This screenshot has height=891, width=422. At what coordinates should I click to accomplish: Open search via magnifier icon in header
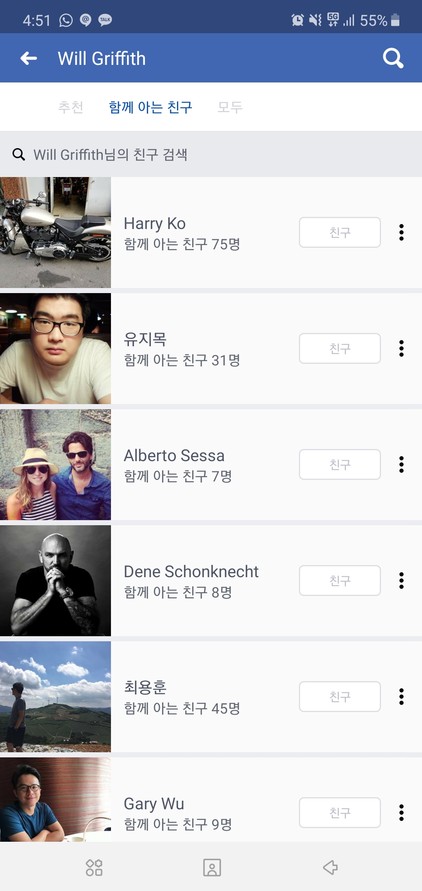tap(393, 58)
